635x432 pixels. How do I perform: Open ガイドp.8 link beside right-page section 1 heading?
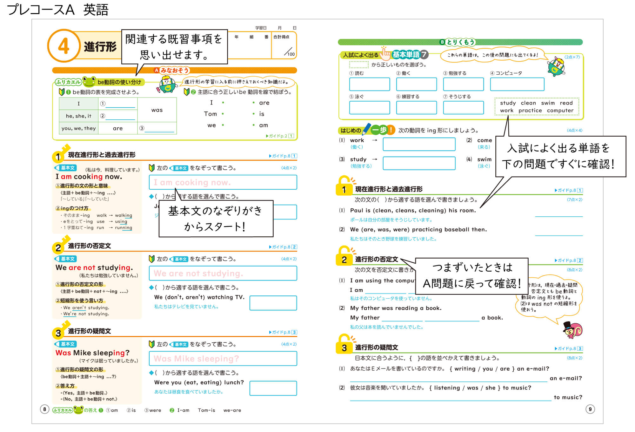(x=569, y=190)
